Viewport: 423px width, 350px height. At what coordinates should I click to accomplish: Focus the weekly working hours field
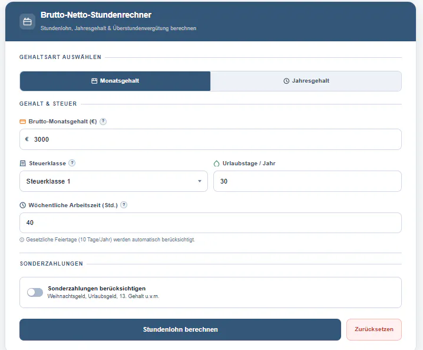pos(210,223)
